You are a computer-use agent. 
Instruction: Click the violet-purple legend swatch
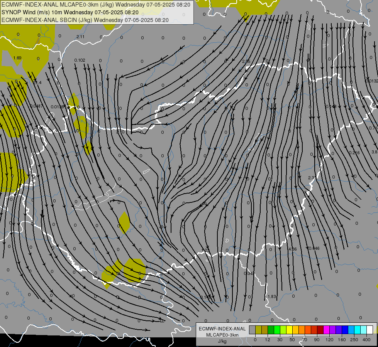click(333, 330)
